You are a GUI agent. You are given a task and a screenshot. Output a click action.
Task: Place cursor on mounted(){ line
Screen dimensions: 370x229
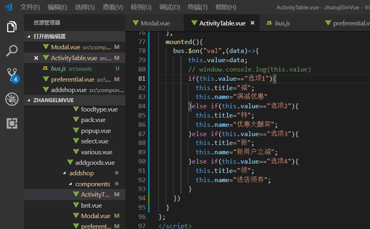[184, 42]
